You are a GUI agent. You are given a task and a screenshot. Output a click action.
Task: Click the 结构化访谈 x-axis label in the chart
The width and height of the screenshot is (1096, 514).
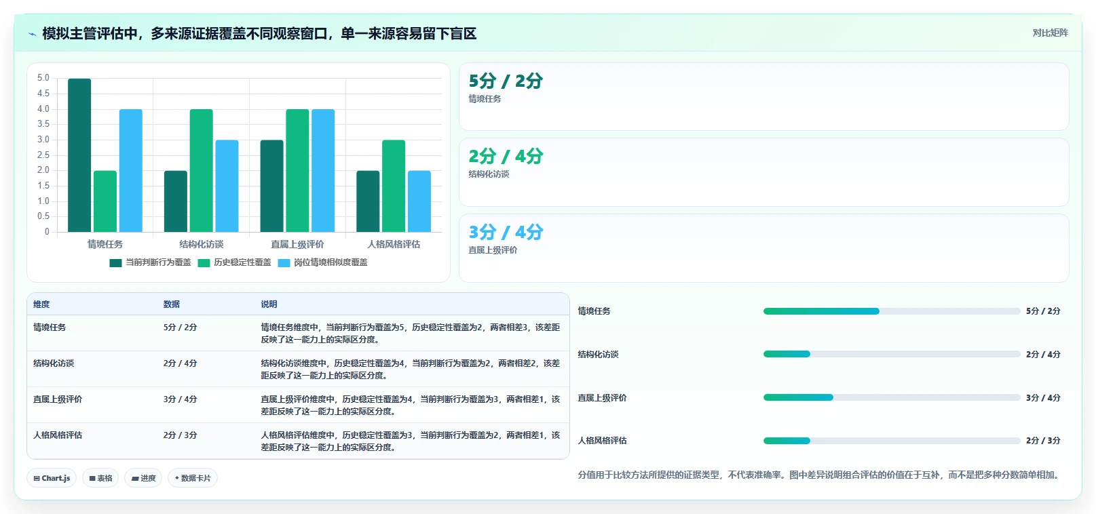click(202, 244)
